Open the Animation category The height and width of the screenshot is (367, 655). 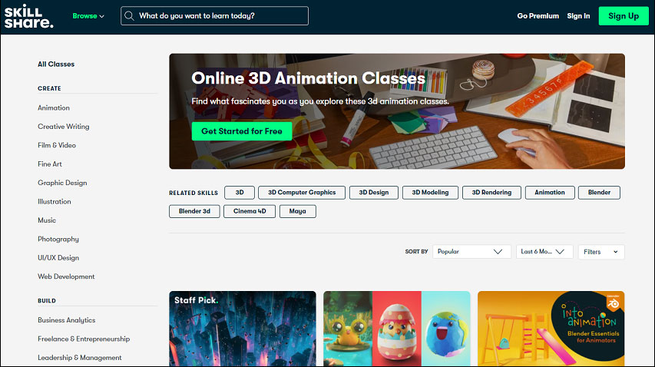(x=54, y=107)
